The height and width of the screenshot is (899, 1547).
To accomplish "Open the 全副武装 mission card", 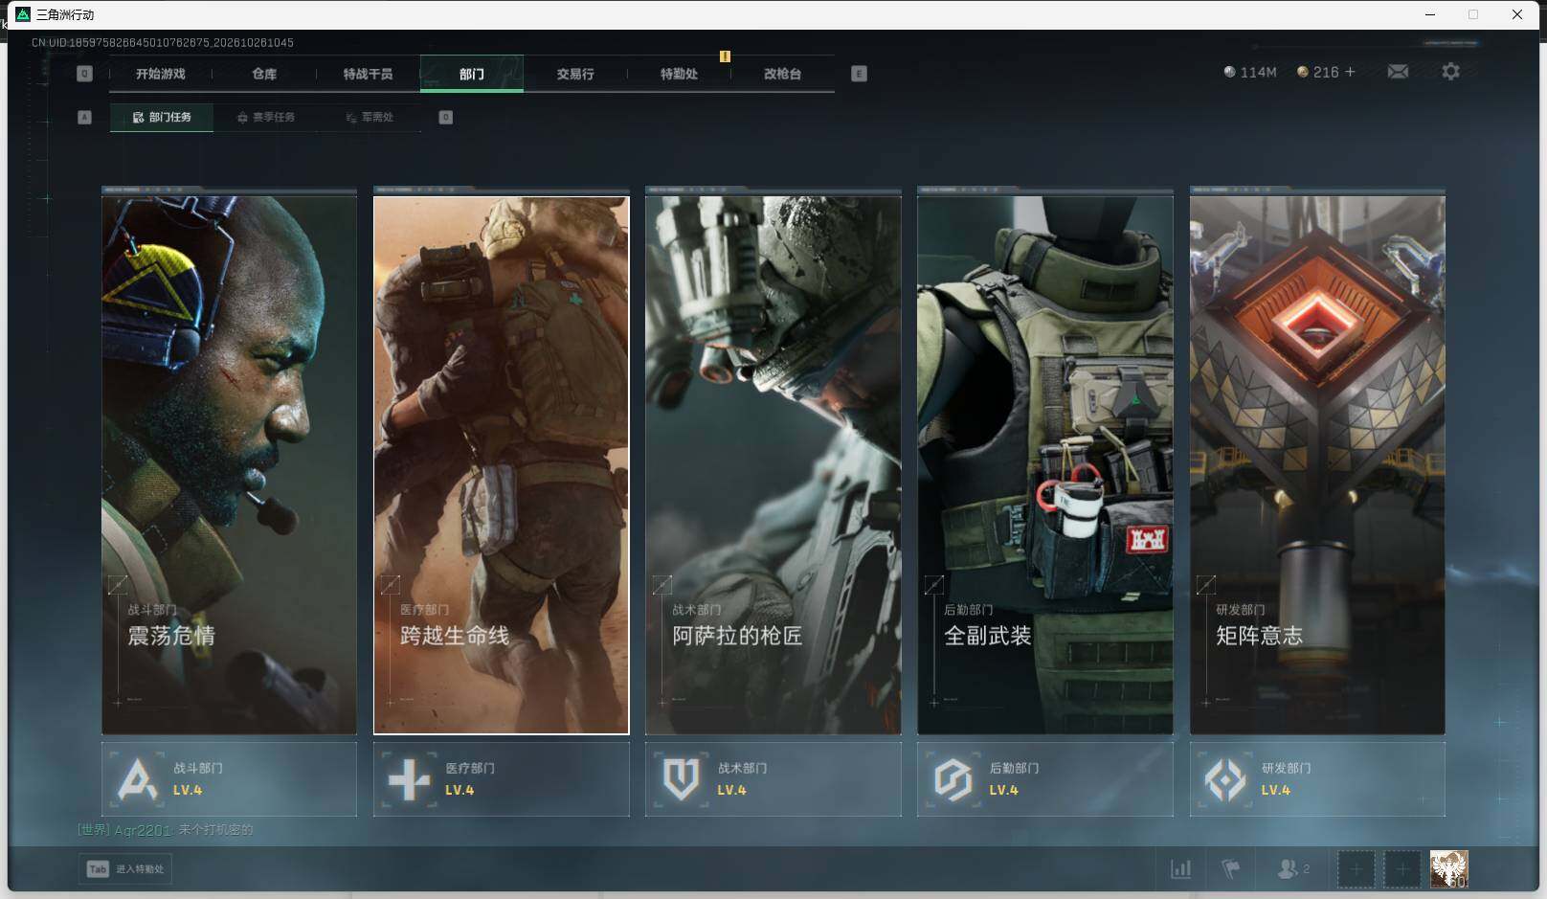I will [1044, 464].
